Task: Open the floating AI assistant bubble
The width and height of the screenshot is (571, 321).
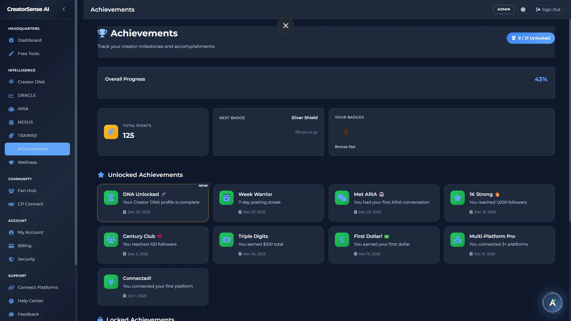Action: [552, 302]
